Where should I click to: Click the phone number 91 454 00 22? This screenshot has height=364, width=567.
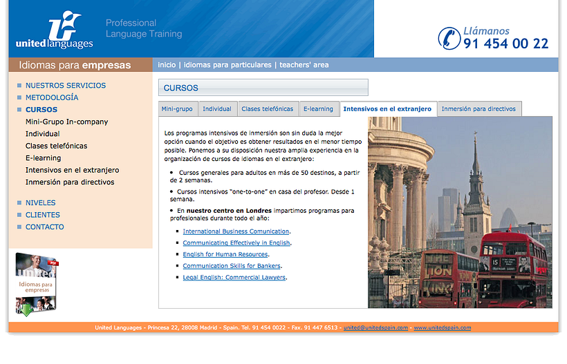[x=506, y=44]
